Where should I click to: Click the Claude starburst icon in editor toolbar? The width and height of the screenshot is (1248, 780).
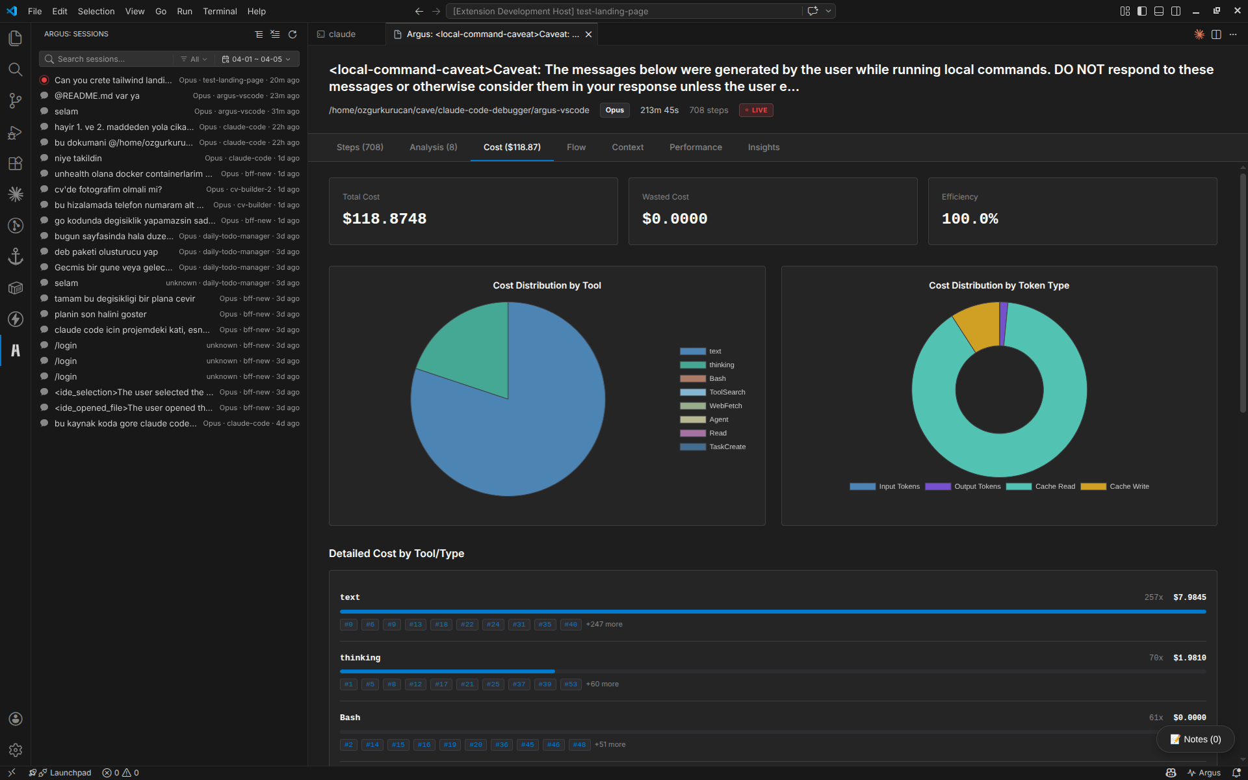point(1199,34)
